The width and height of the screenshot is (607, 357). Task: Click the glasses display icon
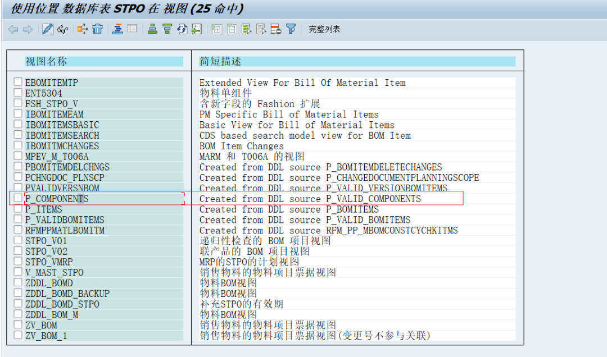(63, 29)
